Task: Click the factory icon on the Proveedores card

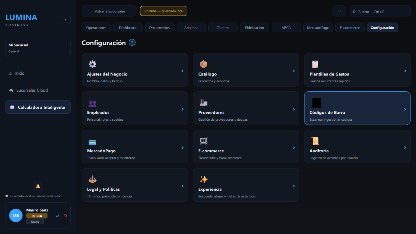Action: [x=203, y=102]
